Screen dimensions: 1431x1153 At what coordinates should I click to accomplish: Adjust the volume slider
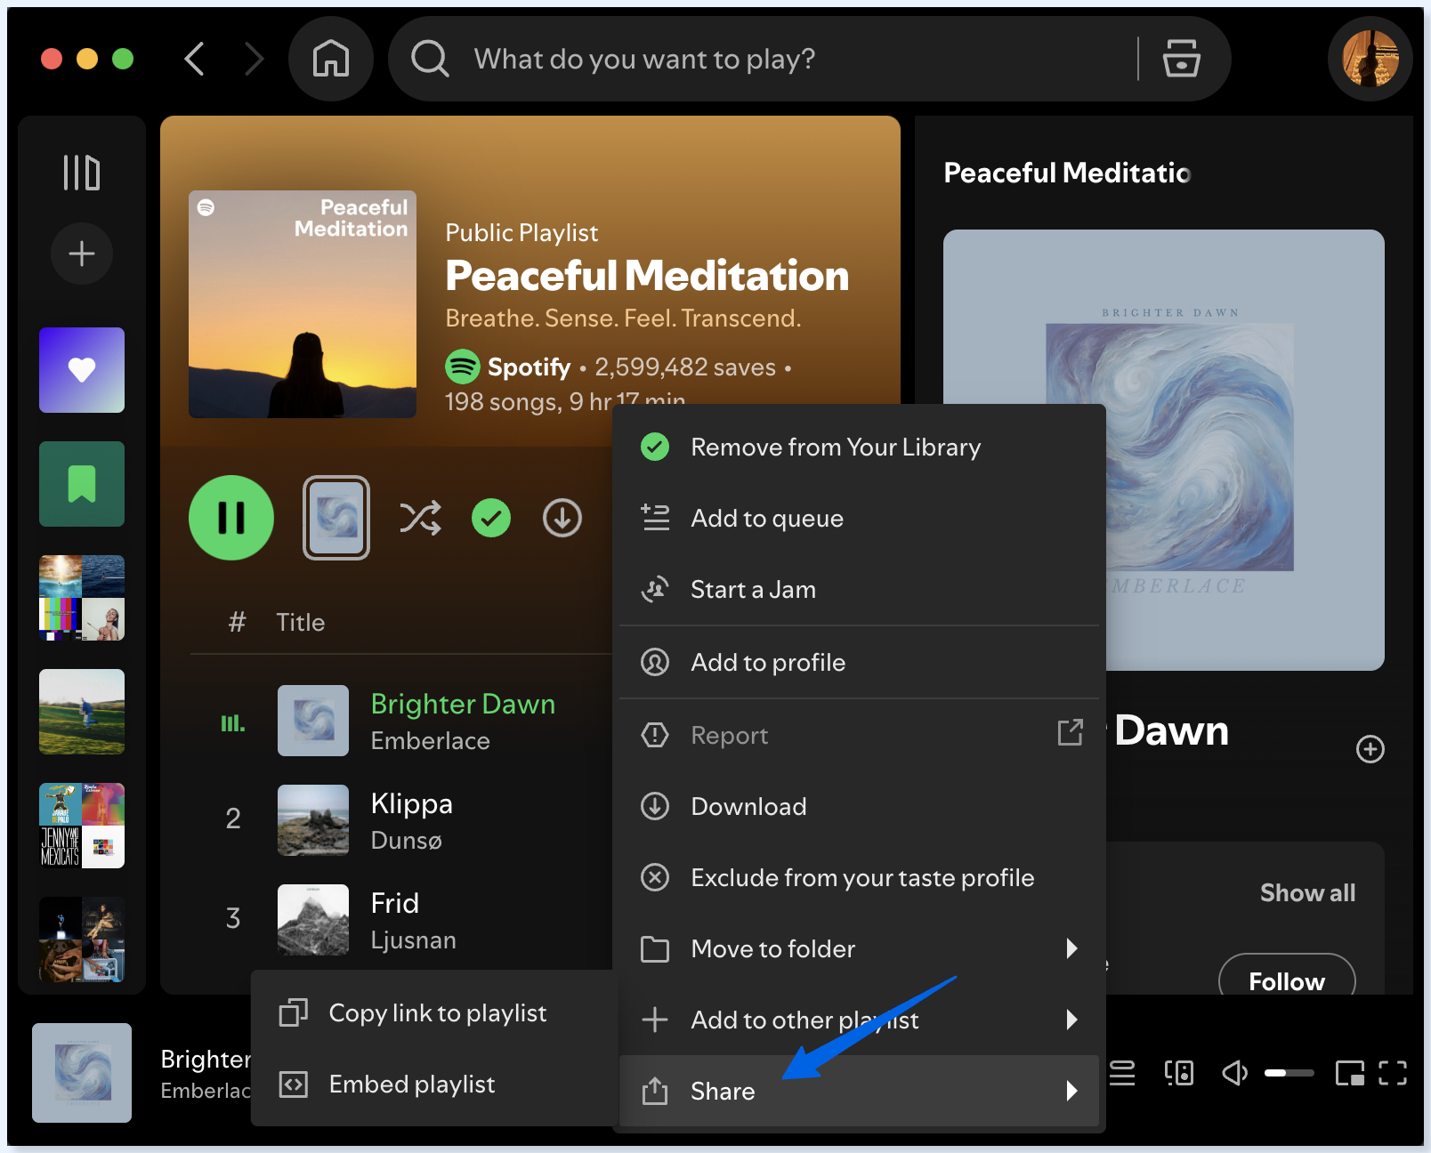[1289, 1073]
